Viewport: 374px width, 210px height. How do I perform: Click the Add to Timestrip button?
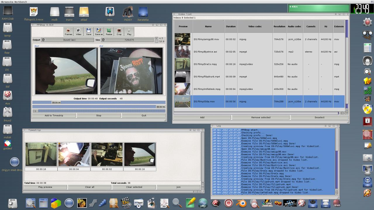point(54,116)
